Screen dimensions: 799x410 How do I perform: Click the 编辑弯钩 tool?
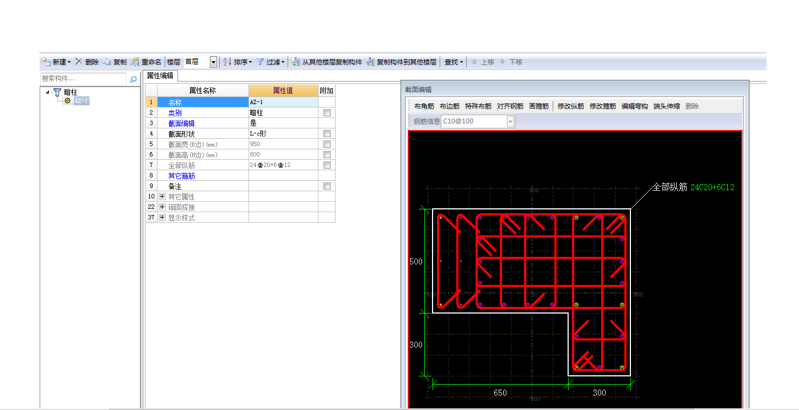(635, 106)
